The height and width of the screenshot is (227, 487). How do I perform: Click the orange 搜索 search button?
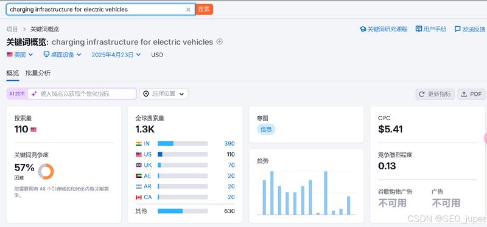pos(204,9)
